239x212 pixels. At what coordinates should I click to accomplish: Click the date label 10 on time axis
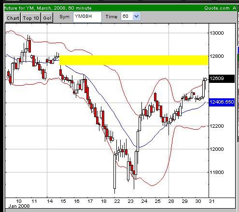(19, 201)
